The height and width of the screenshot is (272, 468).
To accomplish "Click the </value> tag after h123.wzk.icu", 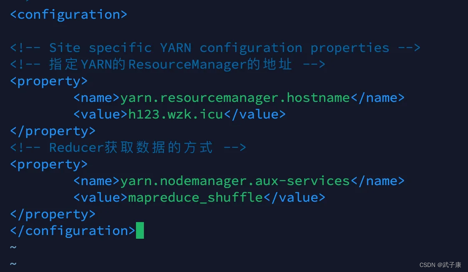I will pyautogui.click(x=255, y=114).
